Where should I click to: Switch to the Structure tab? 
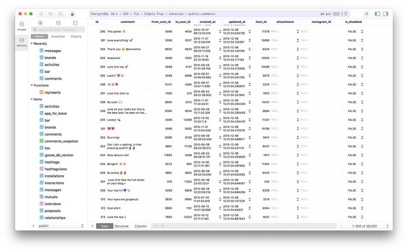pyautogui.click(x=122, y=226)
